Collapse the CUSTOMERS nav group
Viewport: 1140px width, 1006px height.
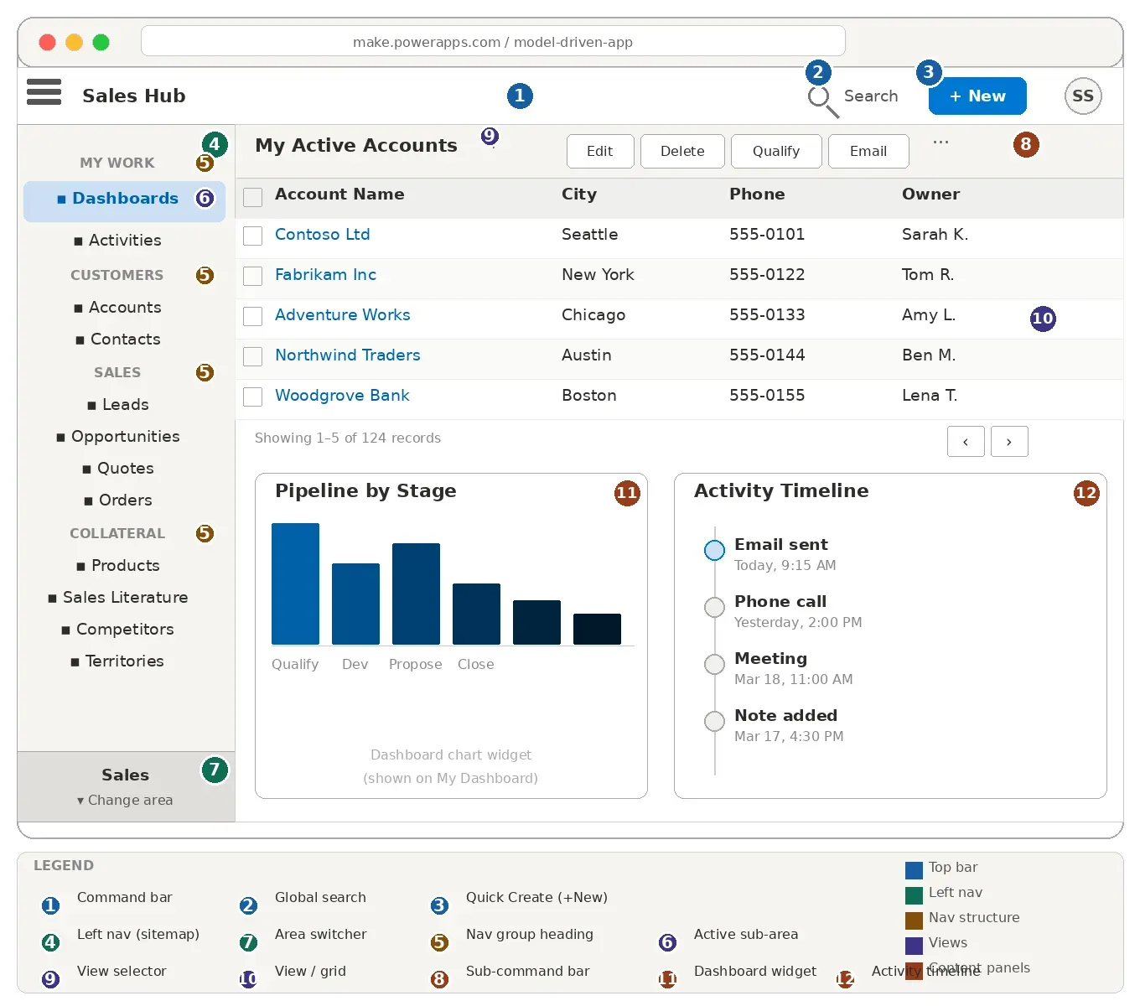tap(117, 275)
